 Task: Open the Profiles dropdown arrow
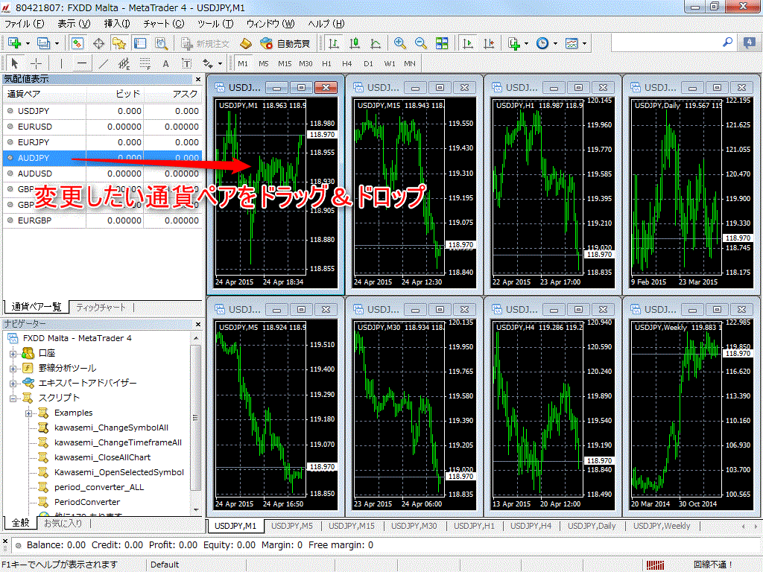57,43
